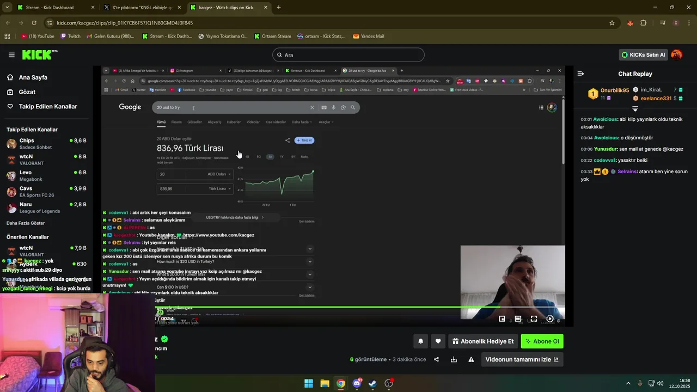Open the tab search dropdown in Chrome
697x392 pixels.
point(7,8)
